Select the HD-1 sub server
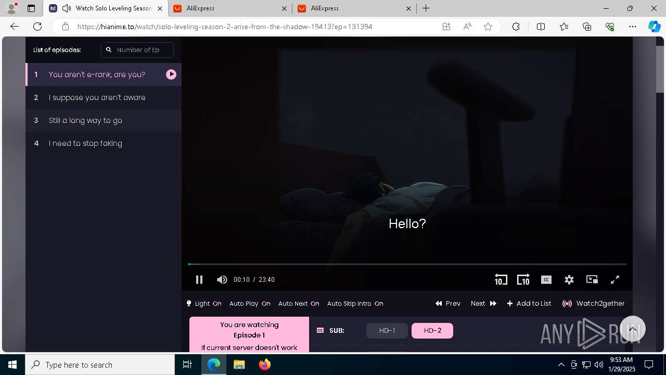 [387, 331]
